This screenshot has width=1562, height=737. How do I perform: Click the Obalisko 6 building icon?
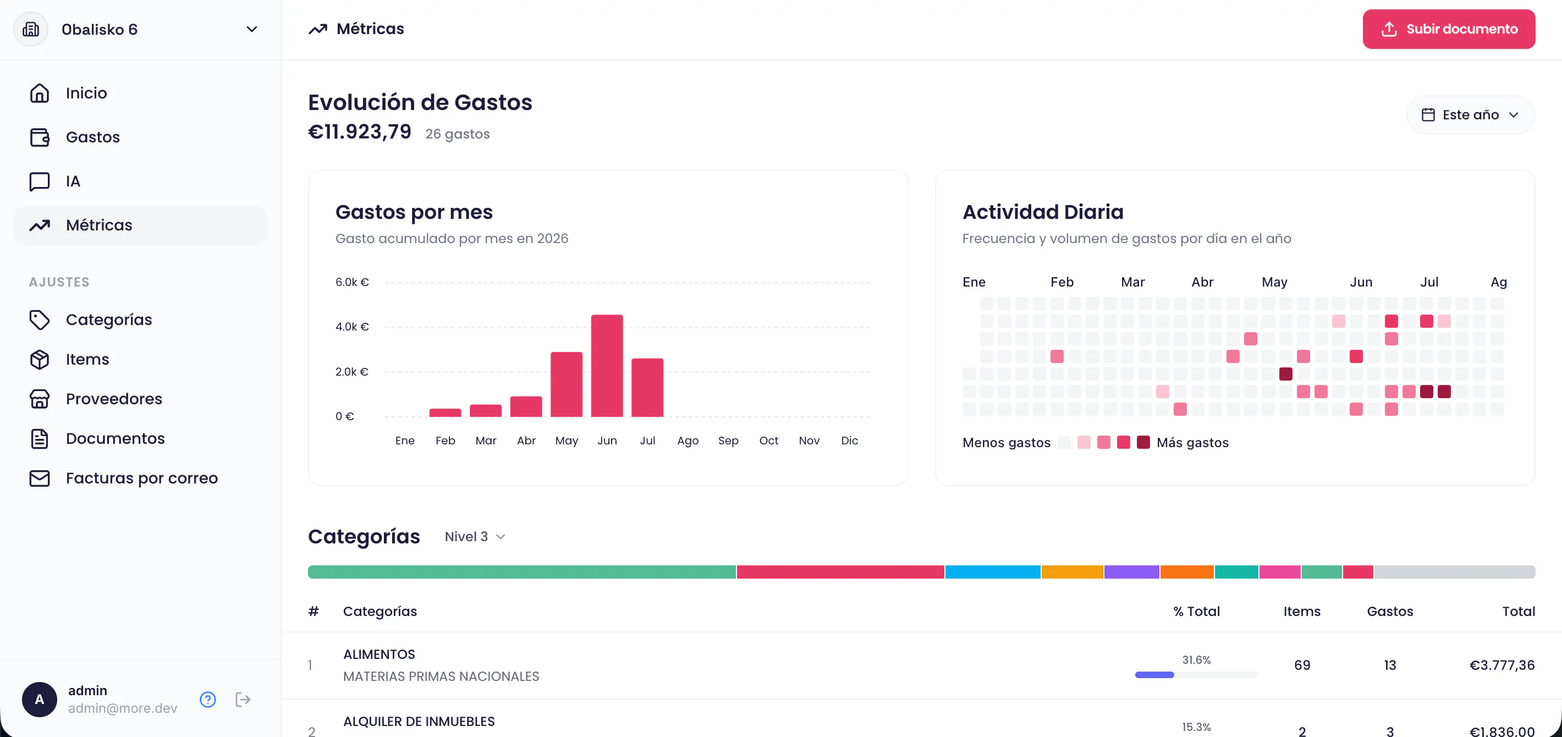point(31,29)
